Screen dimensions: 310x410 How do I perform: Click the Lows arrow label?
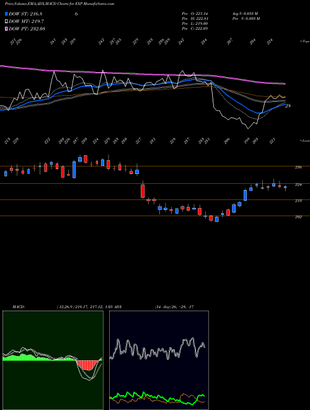click(304, 140)
